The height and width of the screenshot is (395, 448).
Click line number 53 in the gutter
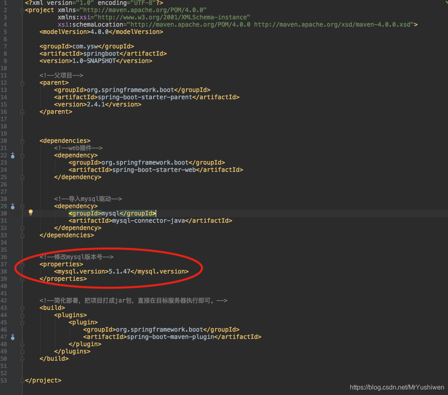(x=4, y=380)
